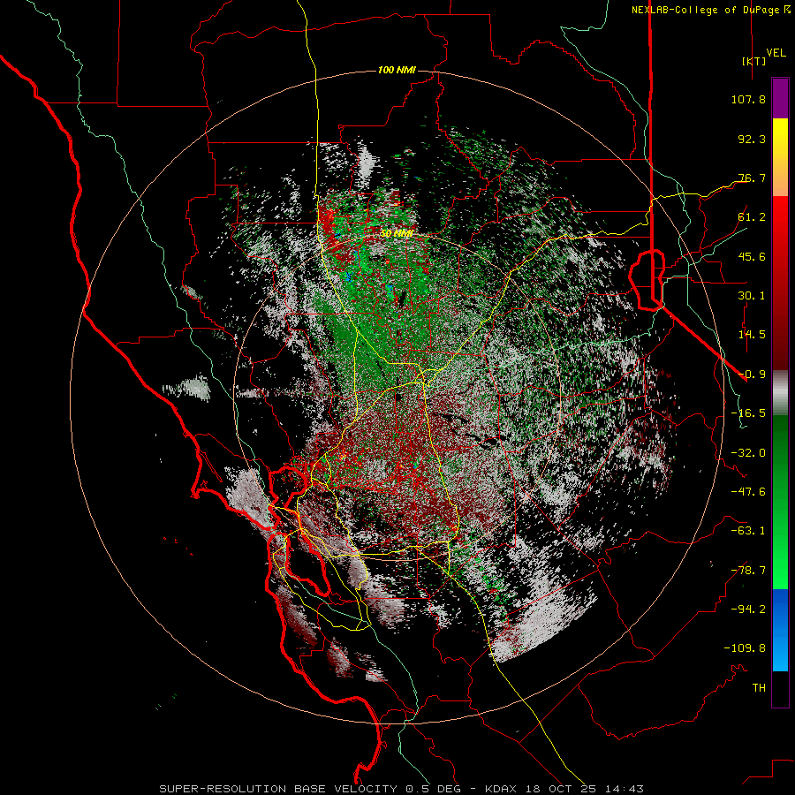Screen dimensions: 795x795
Task: Click the purple segment of the velocity color bar
Action: point(780,98)
